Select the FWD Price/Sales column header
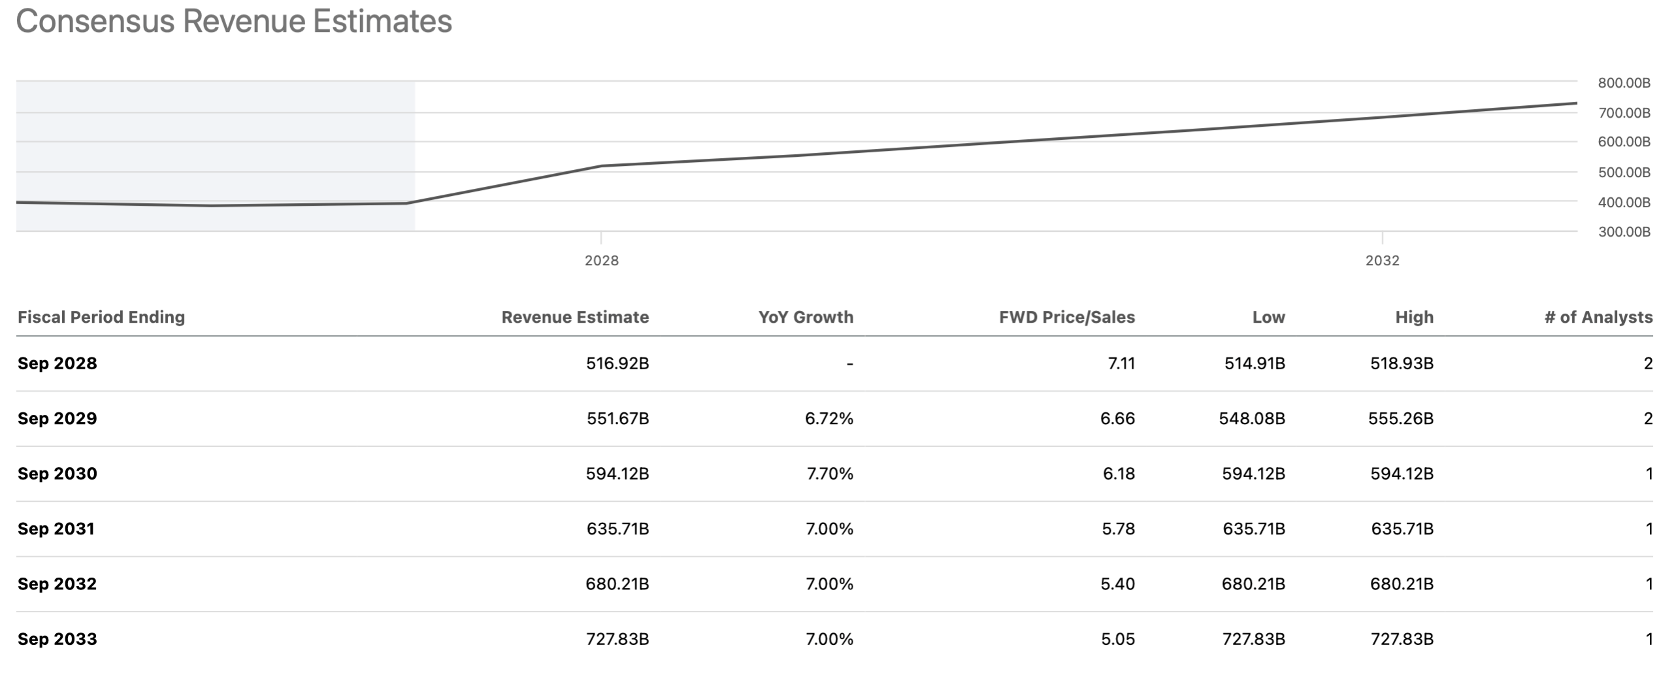Image resolution: width=1674 pixels, height=673 pixels. [1066, 318]
